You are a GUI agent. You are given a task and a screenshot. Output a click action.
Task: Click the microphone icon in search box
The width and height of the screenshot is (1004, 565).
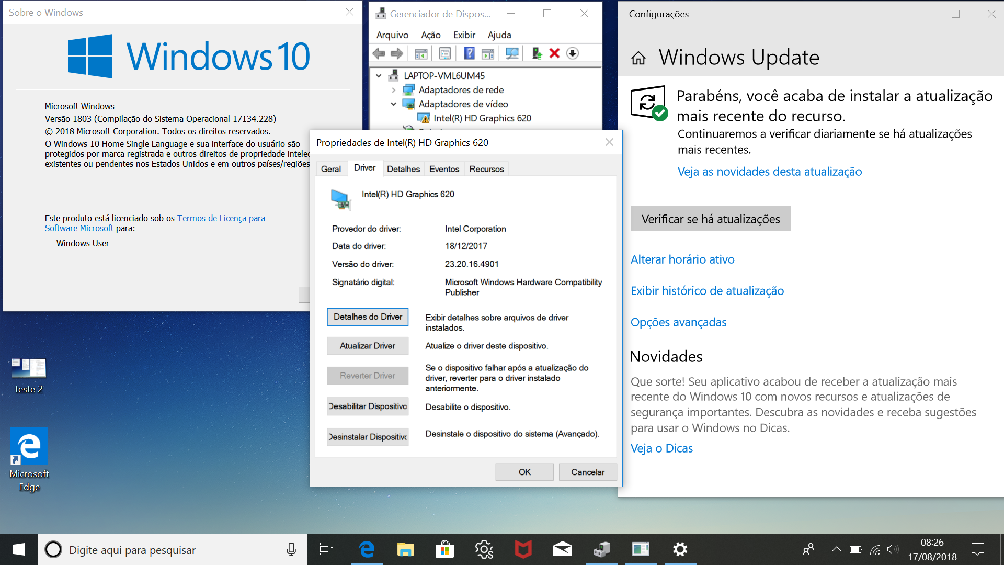coord(291,549)
